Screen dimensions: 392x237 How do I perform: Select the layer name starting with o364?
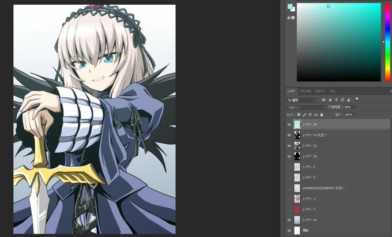click(324, 188)
